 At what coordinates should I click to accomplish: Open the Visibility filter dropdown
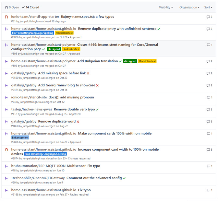click(165, 7)
